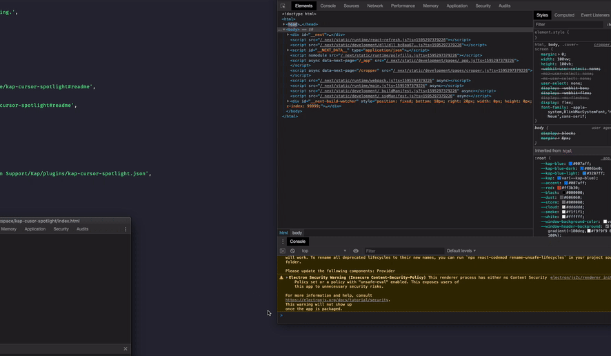This screenshot has width=611, height=356.
Task: Open the JavaScript context 'top' dropdown
Action: pos(323,251)
